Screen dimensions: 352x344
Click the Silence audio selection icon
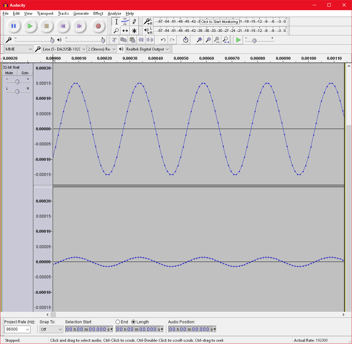tap(150, 40)
